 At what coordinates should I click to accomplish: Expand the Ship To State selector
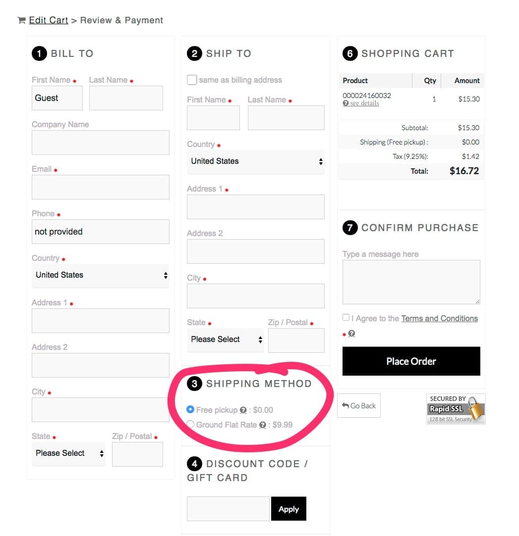[x=225, y=340]
